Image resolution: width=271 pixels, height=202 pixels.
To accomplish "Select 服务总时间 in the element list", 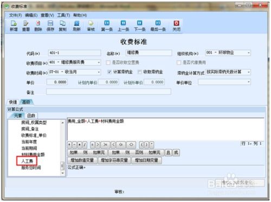I will (x=31, y=167).
